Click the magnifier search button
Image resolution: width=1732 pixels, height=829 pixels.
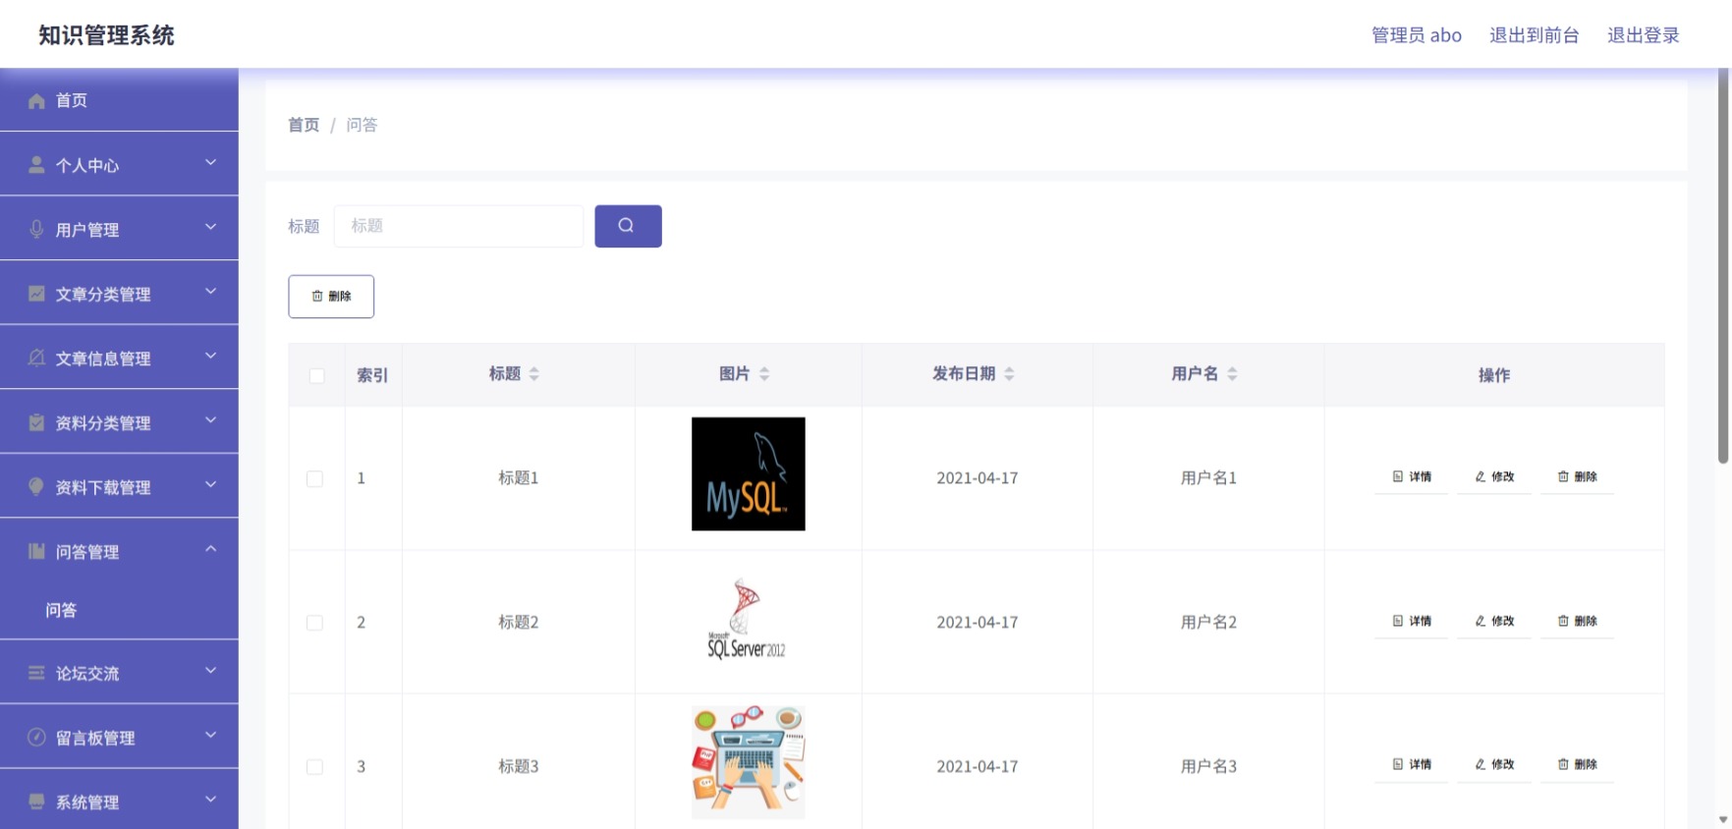pos(628,226)
